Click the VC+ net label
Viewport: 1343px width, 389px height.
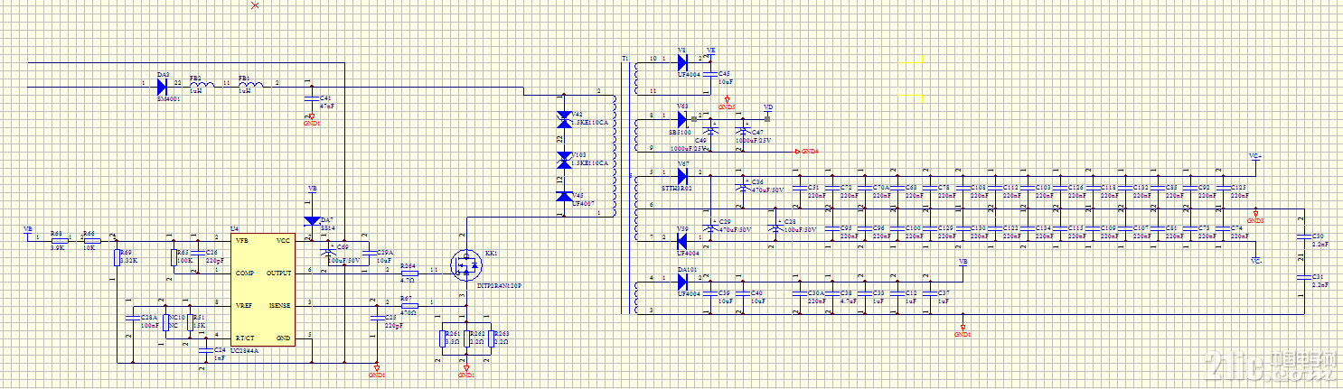click(x=1255, y=155)
